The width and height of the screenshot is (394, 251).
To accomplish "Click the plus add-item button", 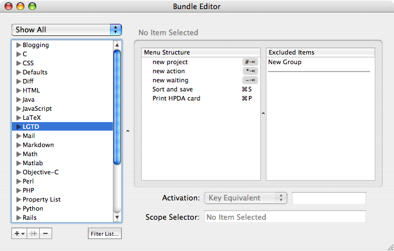I will 19,233.
